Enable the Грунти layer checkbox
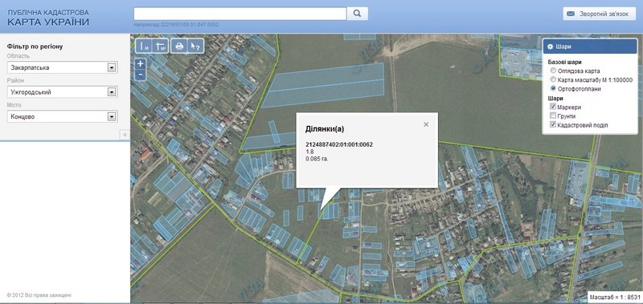Screen dimensions: 643x304 click(553, 116)
